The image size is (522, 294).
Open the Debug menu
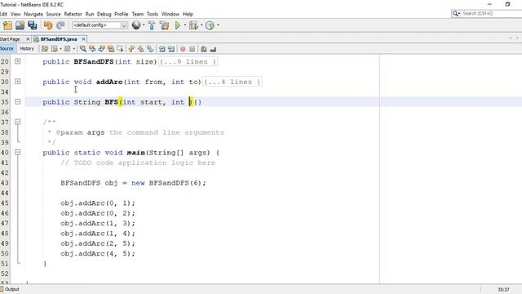(x=104, y=14)
